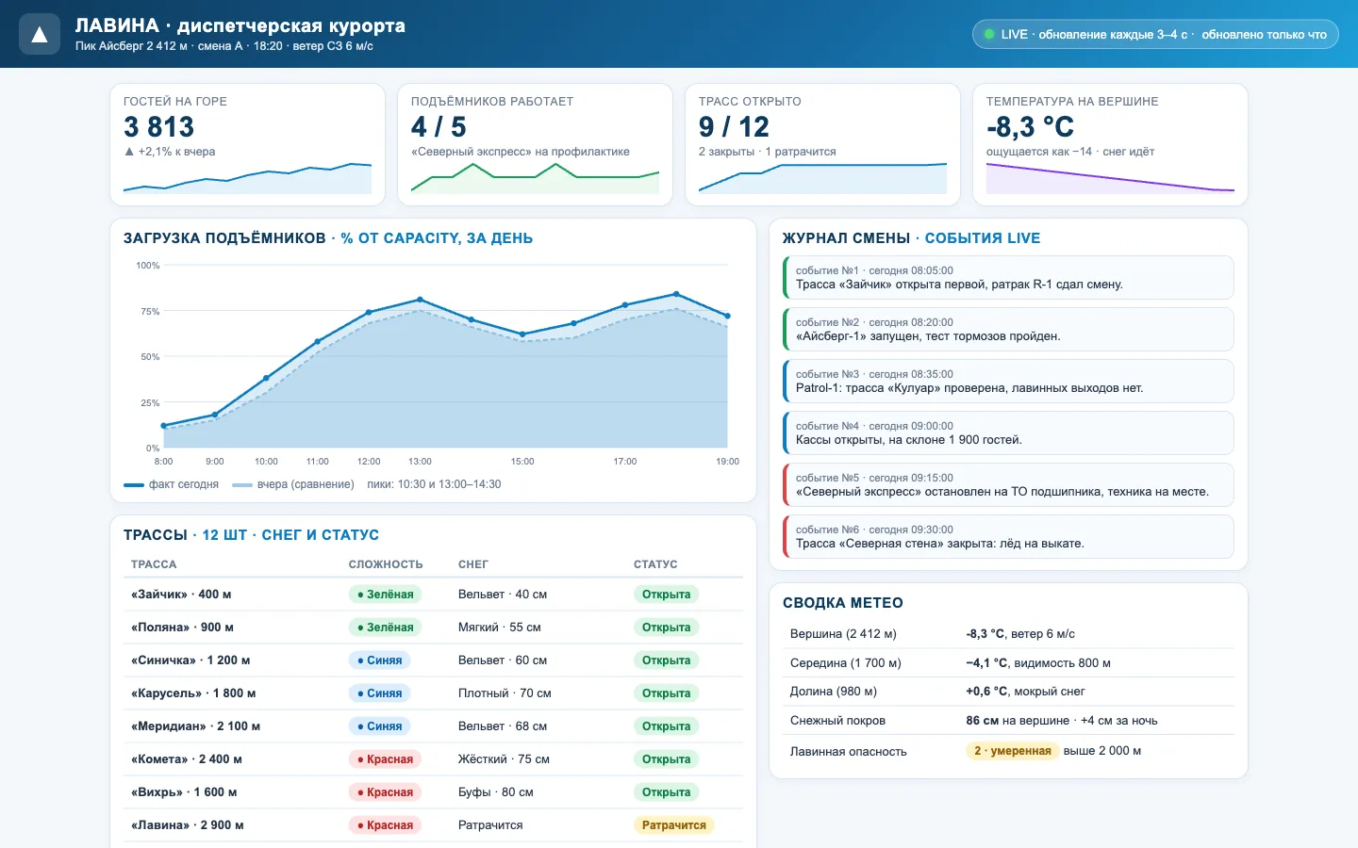
Task: Open event №4 about ticket offices opening
Action: click(1008, 432)
